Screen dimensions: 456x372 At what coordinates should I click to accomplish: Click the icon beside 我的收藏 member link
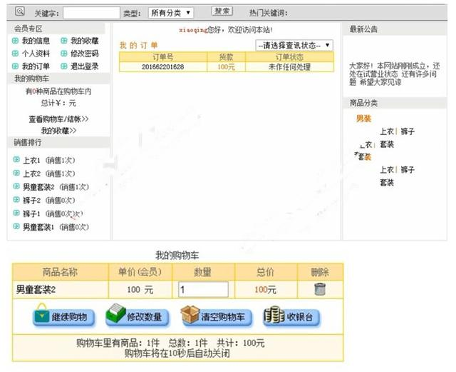[63, 41]
